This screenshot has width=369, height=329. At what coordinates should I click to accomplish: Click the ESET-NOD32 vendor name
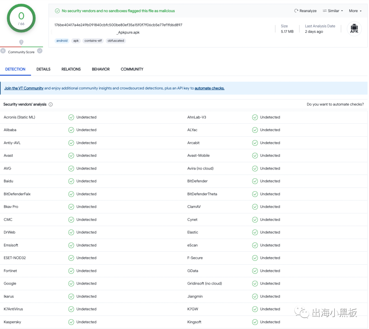click(15, 258)
